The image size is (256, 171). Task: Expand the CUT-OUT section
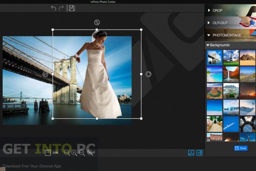219,23
